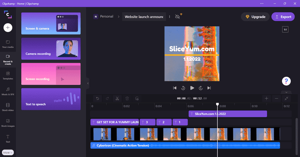Screen dimensions: 300x157
Task: Click the trash delete icon
Action: (127, 99)
